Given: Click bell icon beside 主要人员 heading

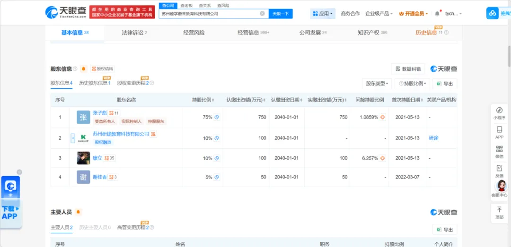Looking at the screenshot, I should click(78, 212).
